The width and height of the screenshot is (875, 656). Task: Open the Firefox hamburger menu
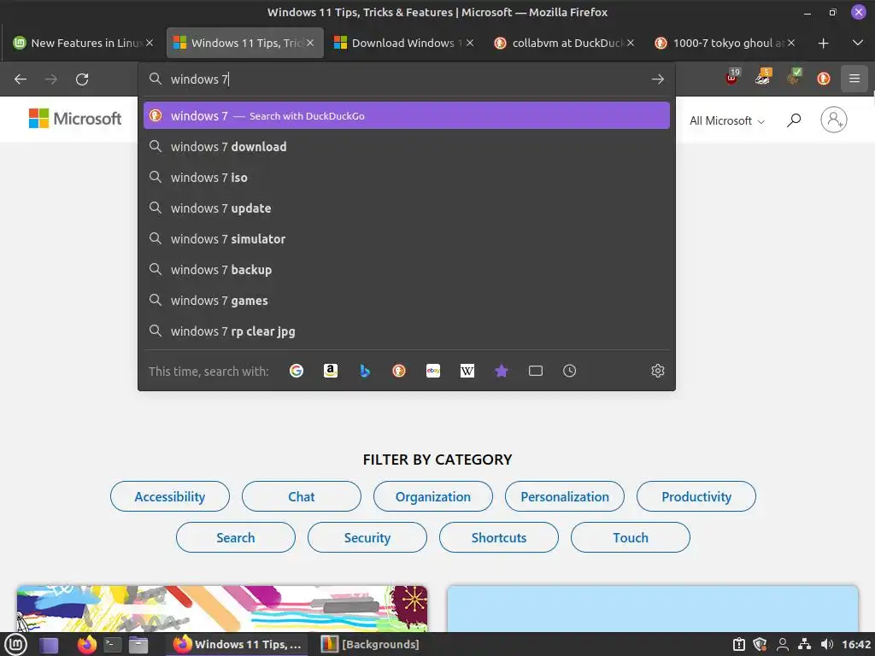[854, 79]
